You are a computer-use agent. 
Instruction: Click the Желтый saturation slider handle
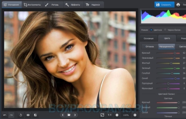pos(171,63)
